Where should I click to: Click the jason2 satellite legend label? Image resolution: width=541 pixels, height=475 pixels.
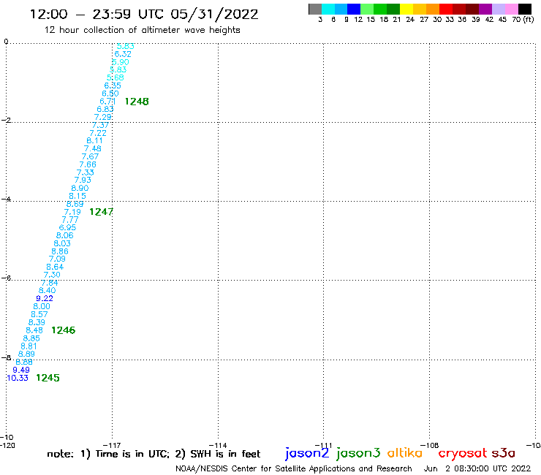pyautogui.click(x=307, y=453)
